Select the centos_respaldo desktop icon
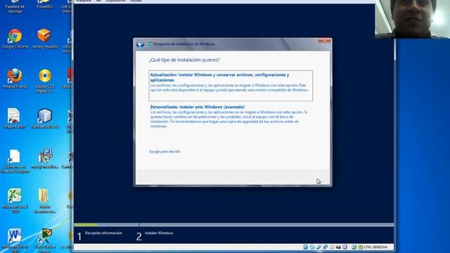The image size is (450, 253). pos(44,39)
